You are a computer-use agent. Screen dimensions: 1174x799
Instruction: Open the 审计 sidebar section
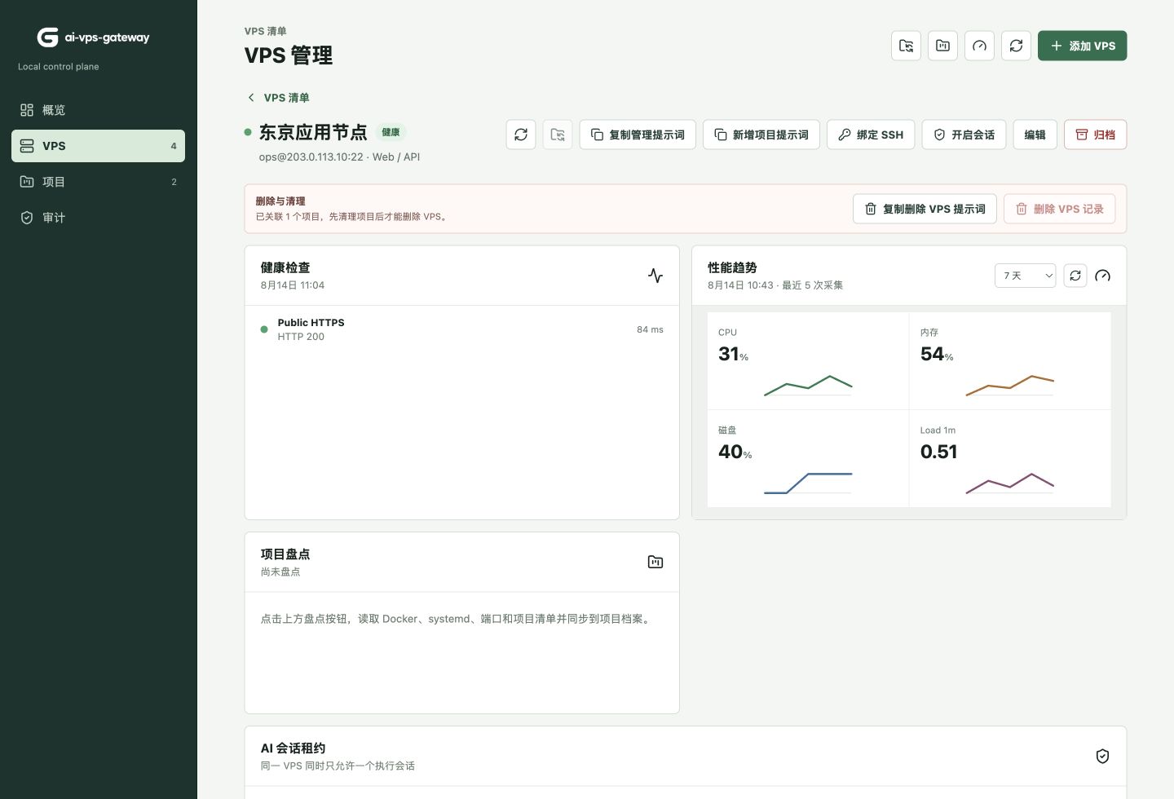tap(98, 218)
